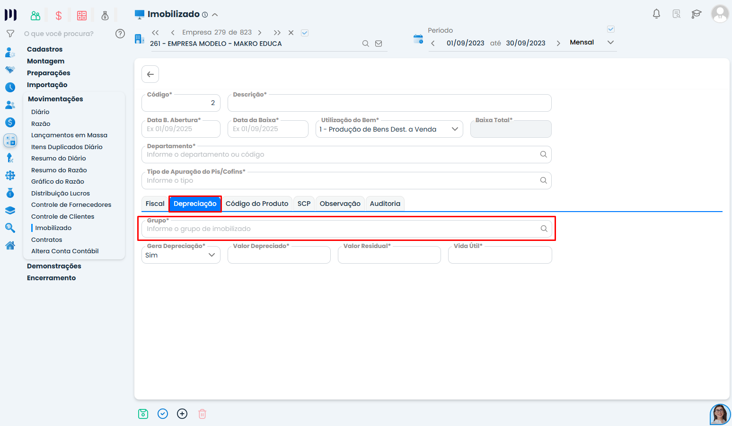The height and width of the screenshot is (426, 732).
Task: Toggle the checkbox above the Mensal selector
Action: [610, 29]
